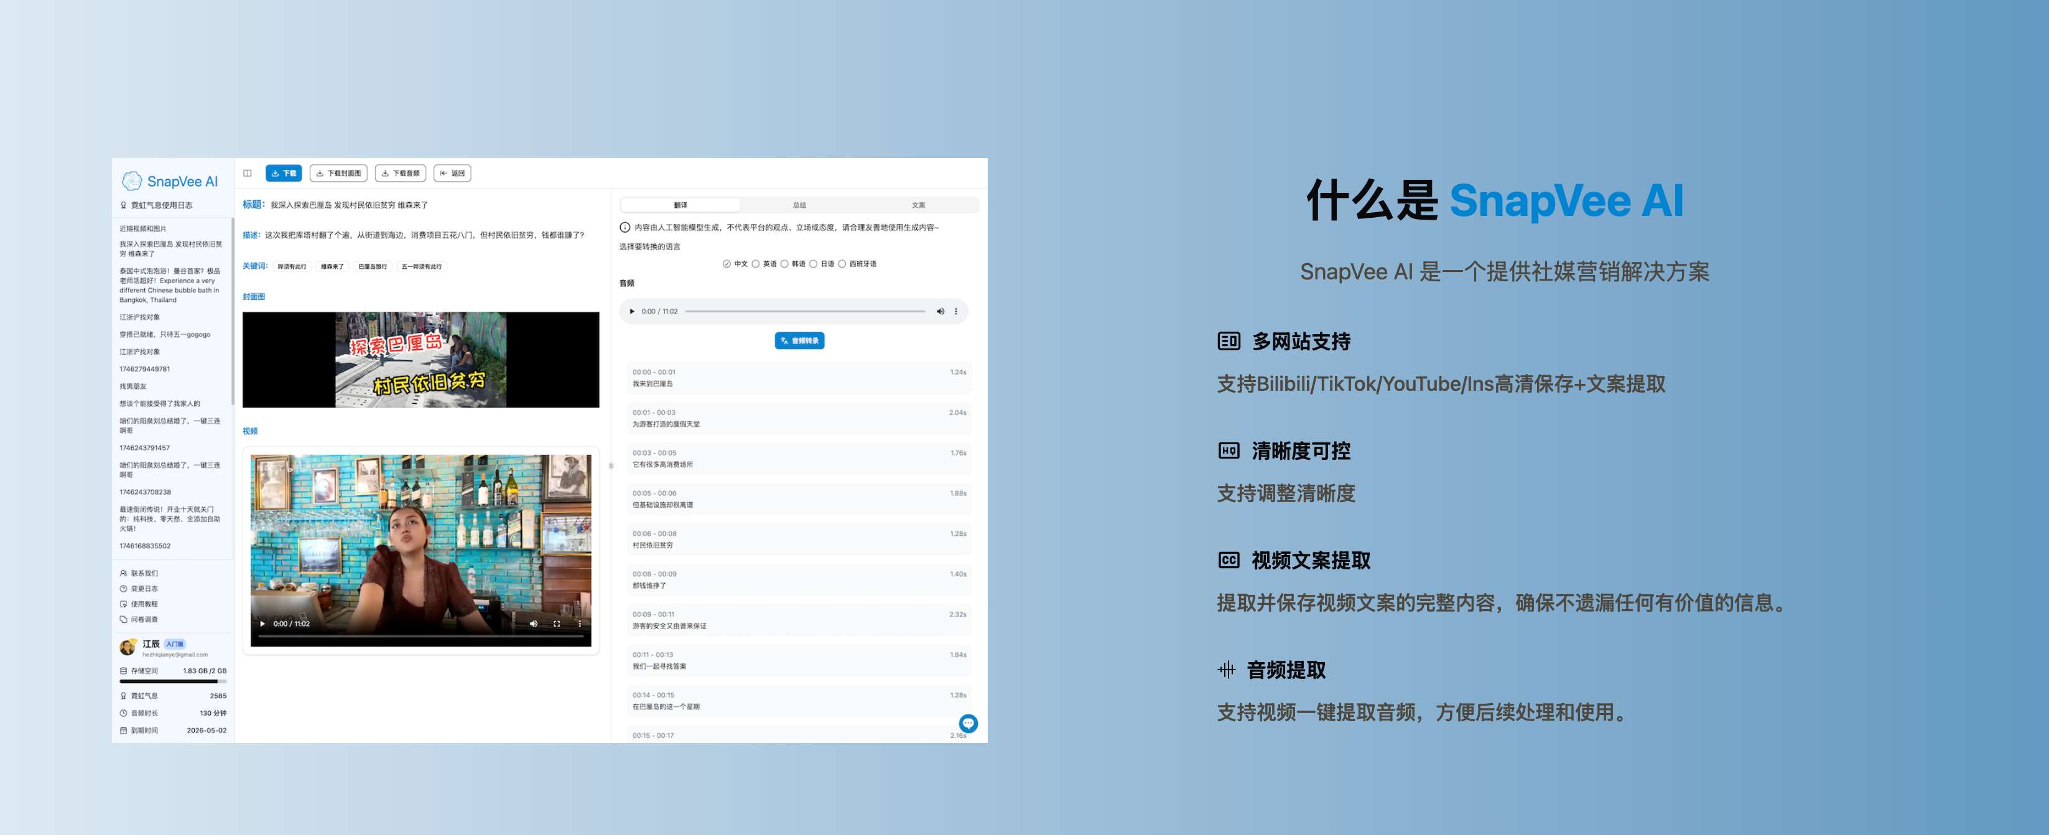This screenshot has width=2049, height=835.
Task: Click transcript segment 它有很多高消费场所
Action: click(x=799, y=459)
